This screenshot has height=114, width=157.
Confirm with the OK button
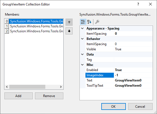click(x=113, y=106)
